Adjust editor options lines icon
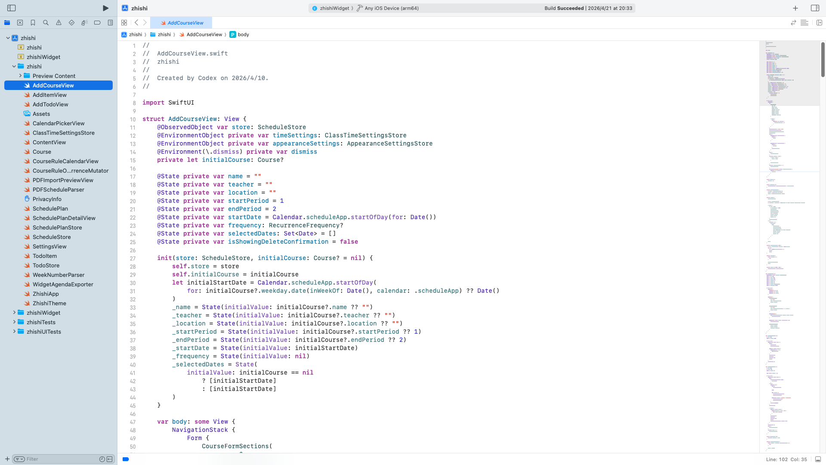The width and height of the screenshot is (826, 465). pyautogui.click(x=804, y=23)
